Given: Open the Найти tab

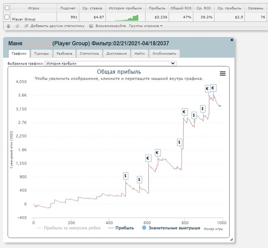Looking at the screenshot, I should pyautogui.click(x=139, y=54).
